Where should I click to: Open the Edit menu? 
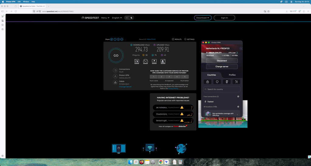[x=19, y=2]
